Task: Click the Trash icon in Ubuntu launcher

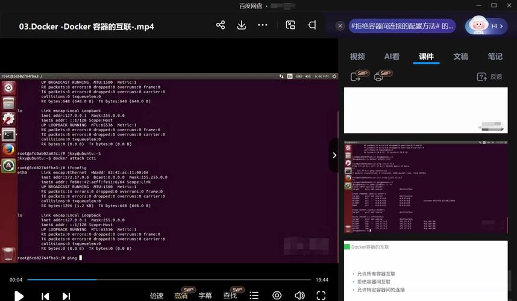Action: click(8, 254)
